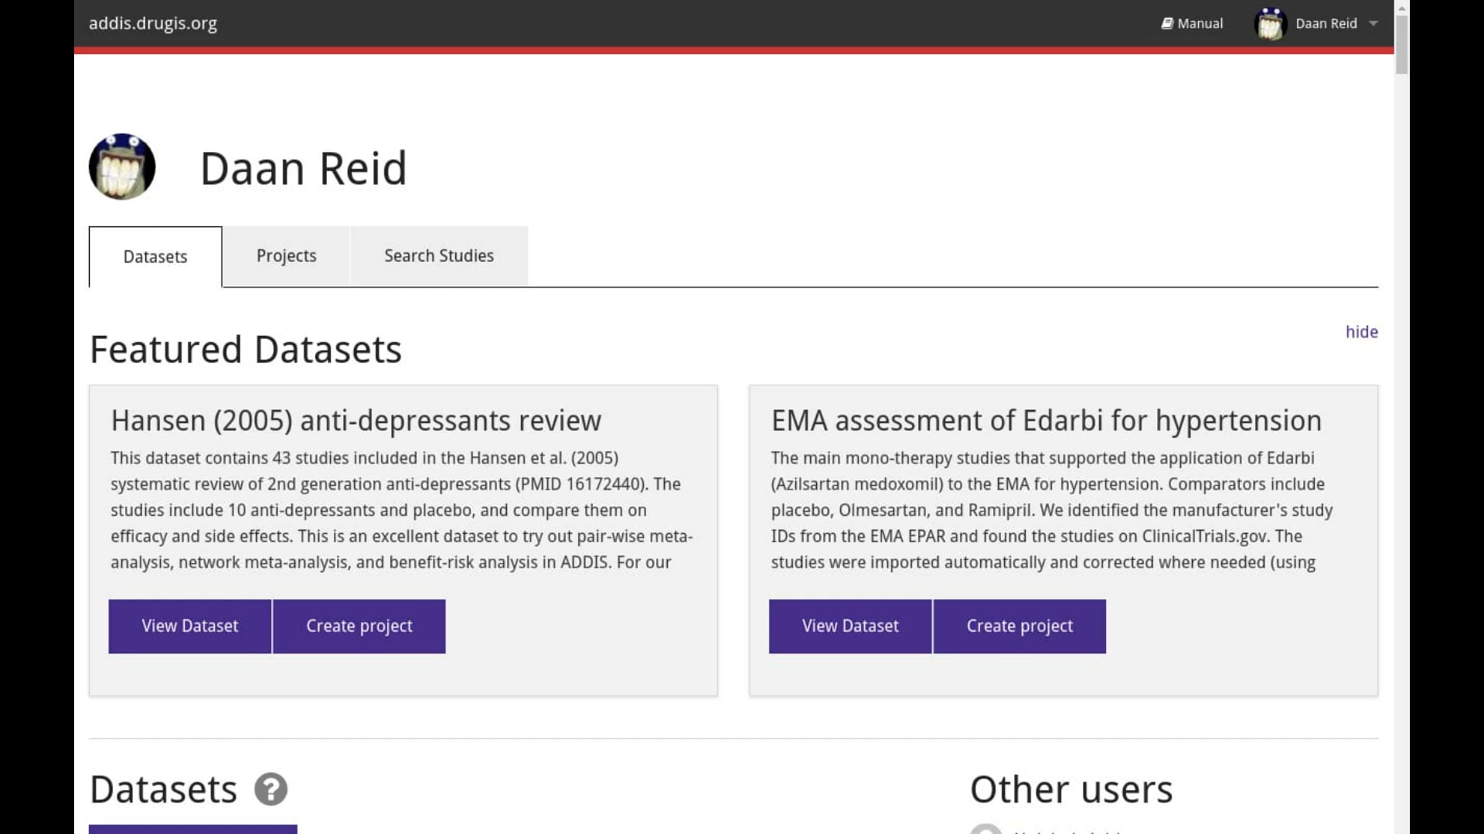This screenshot has width=1484, height=834.
Task: Hide the Featured Datasets section
Action: 1362,332
